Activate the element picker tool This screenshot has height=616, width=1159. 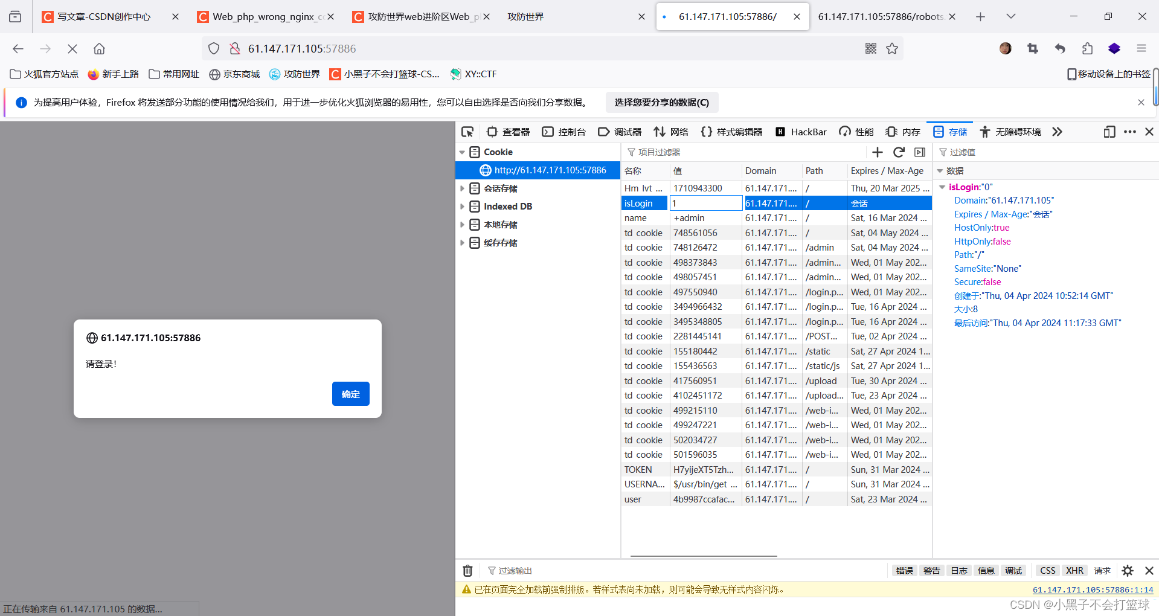click(467, 131)
